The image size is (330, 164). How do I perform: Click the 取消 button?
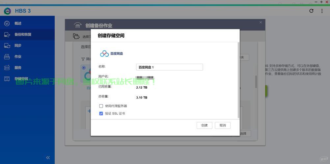tap(223, 125)
